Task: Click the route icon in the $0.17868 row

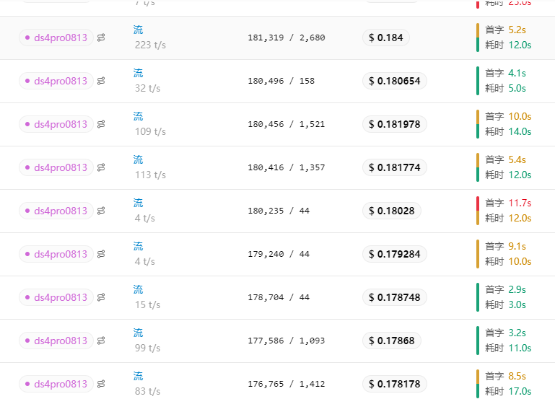Action: (x=101, y=341)
